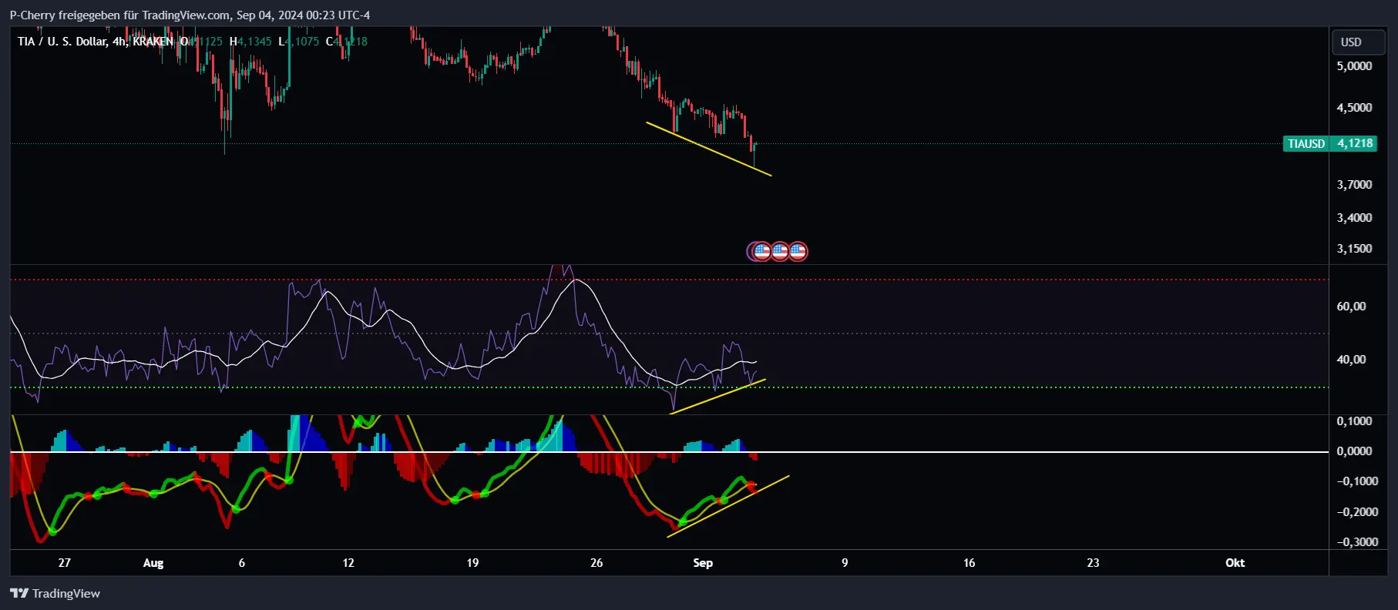The image size is (1398, 610).
Task: Click the MACD −0,3000 axis label
Action: pyautogui.click(x=1356, y=542)
